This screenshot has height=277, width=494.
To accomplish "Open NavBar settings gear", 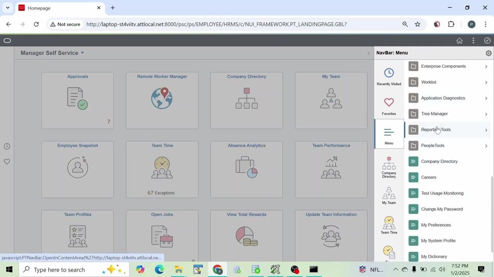I will click(x=489, y=53).
